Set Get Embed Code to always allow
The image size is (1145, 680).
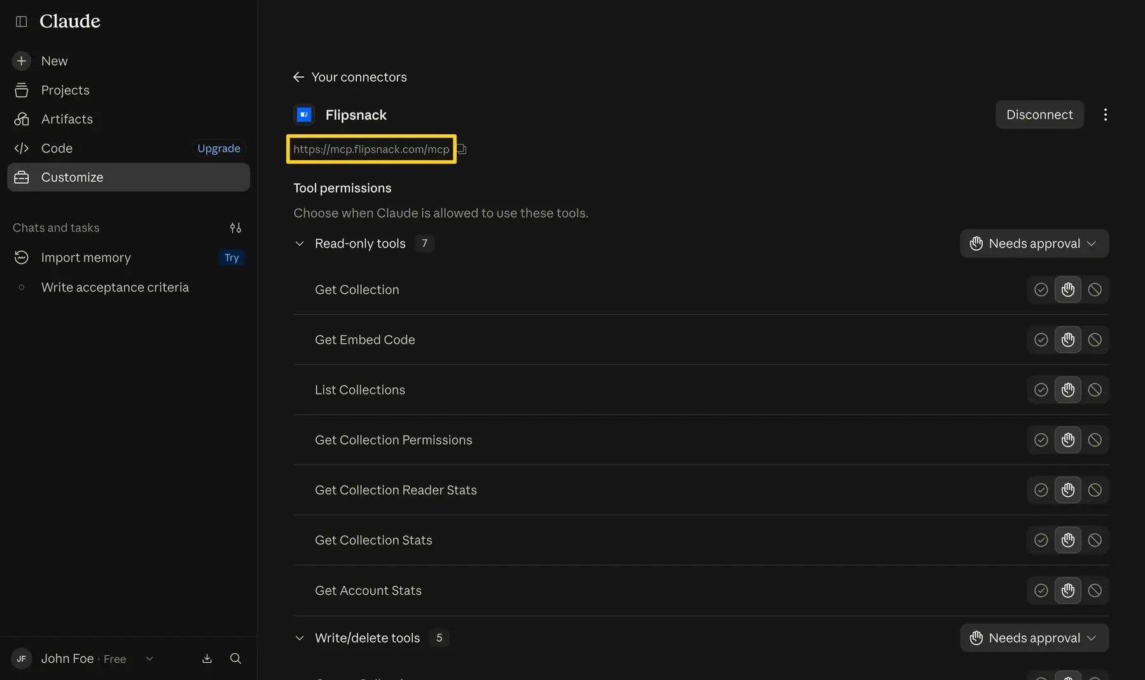tap(1041, 340)
